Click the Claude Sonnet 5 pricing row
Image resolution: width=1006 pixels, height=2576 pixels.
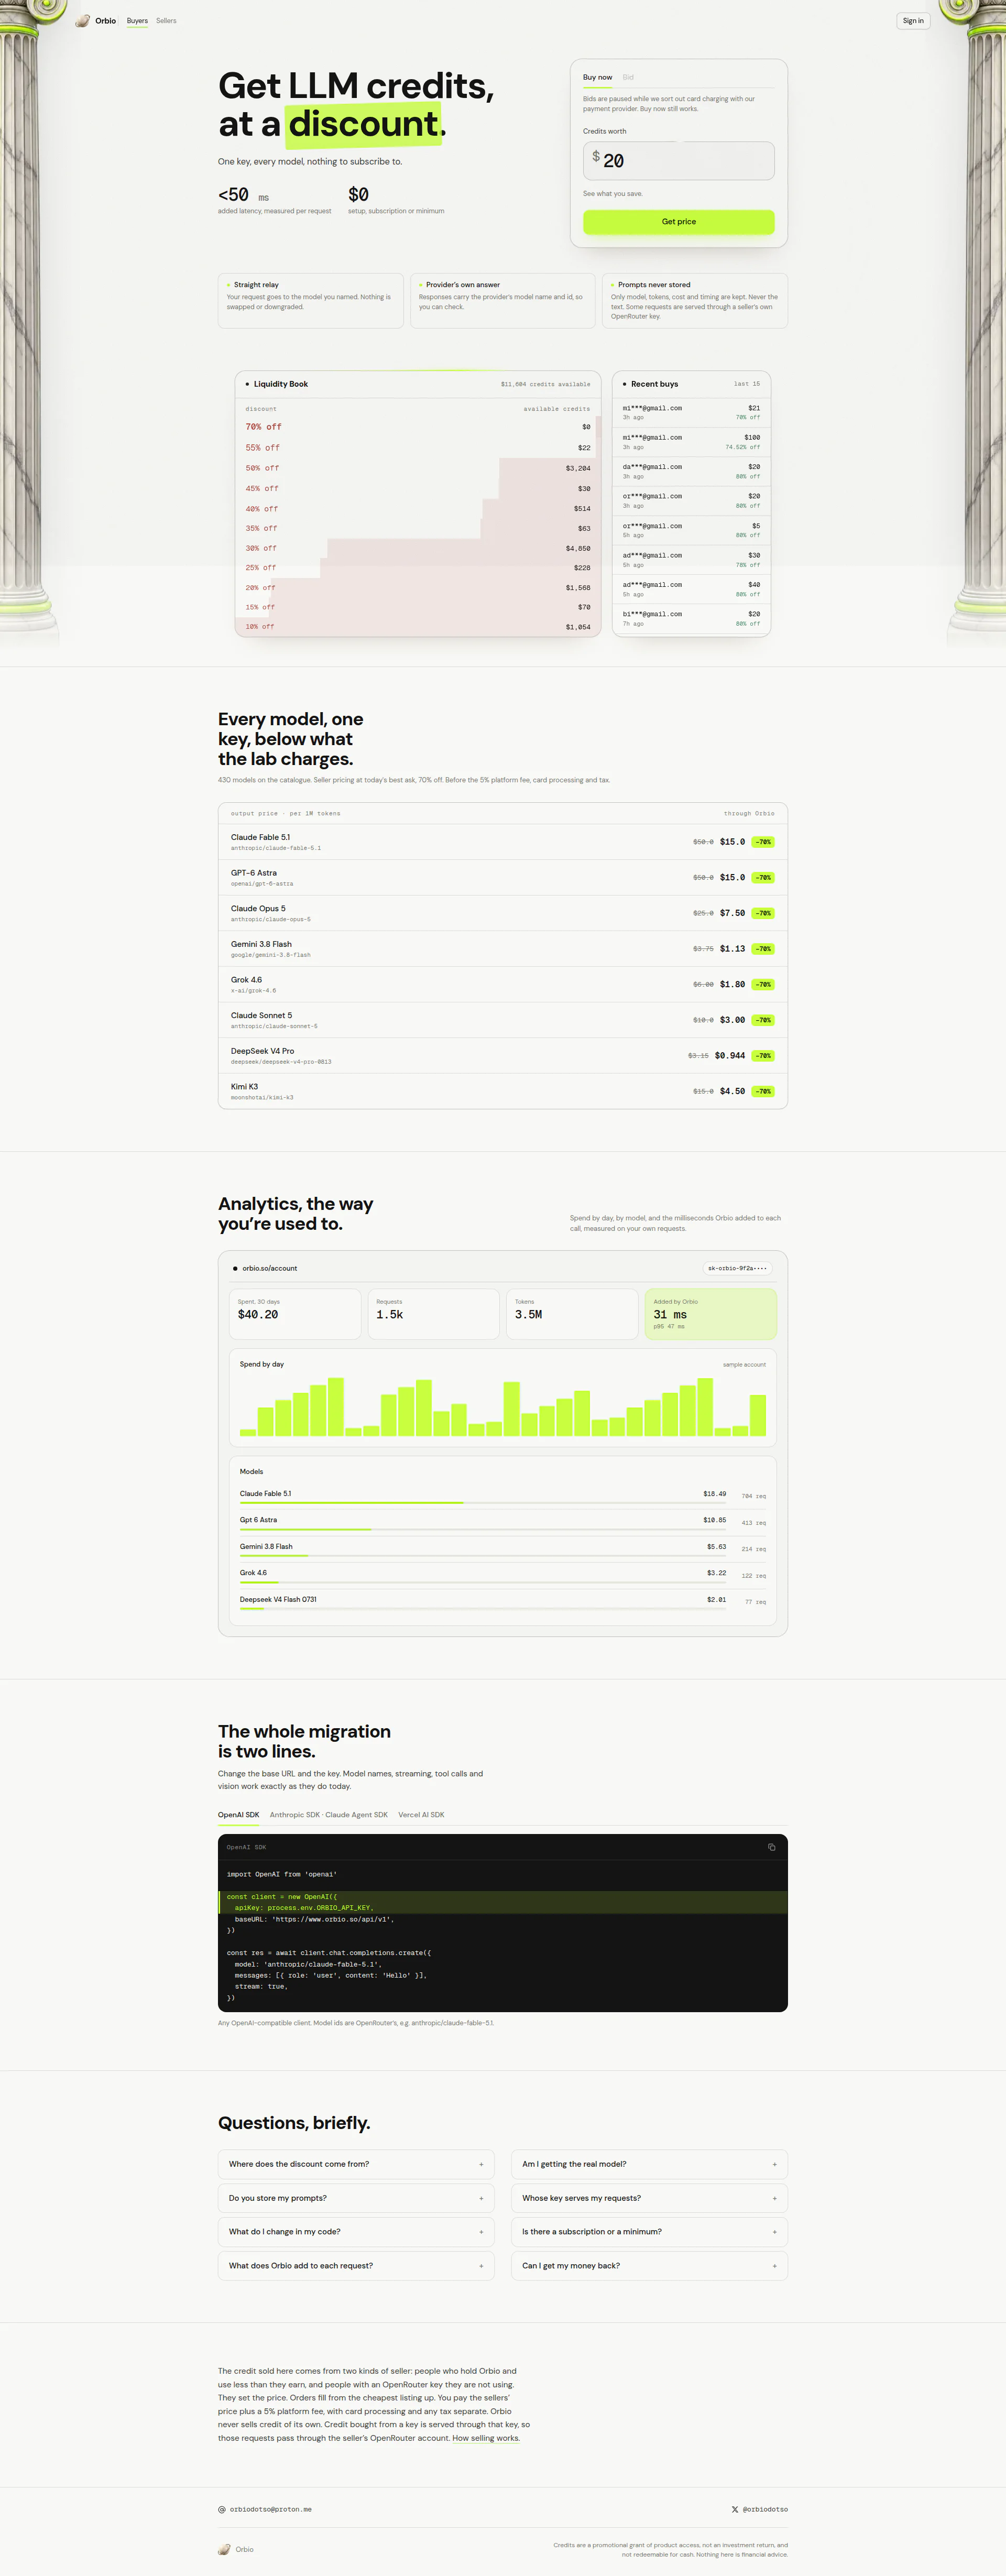tap(503, 1020)
